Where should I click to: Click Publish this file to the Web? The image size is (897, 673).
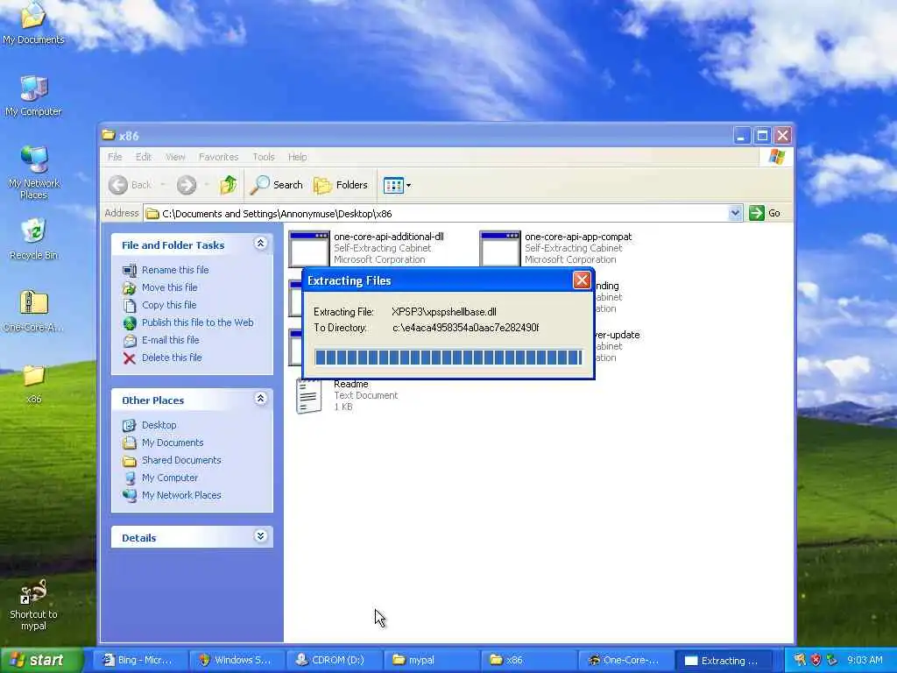click(197, 322)
